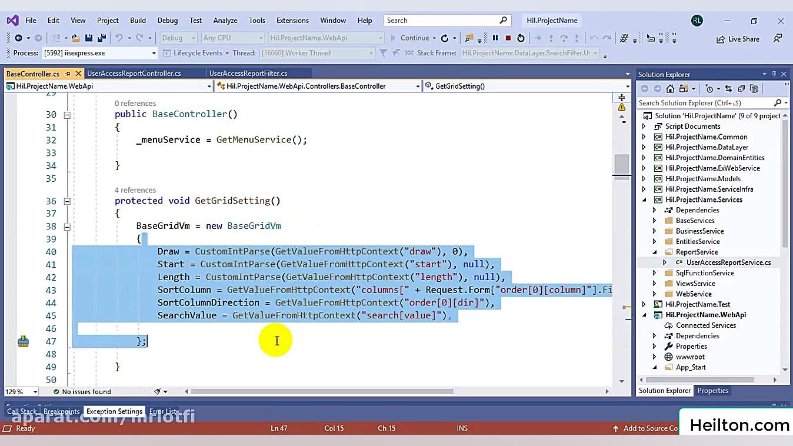This screenshot has width=793, height=446.
Task: Click the Continue play arrow
Action: [x=394, y=38]
